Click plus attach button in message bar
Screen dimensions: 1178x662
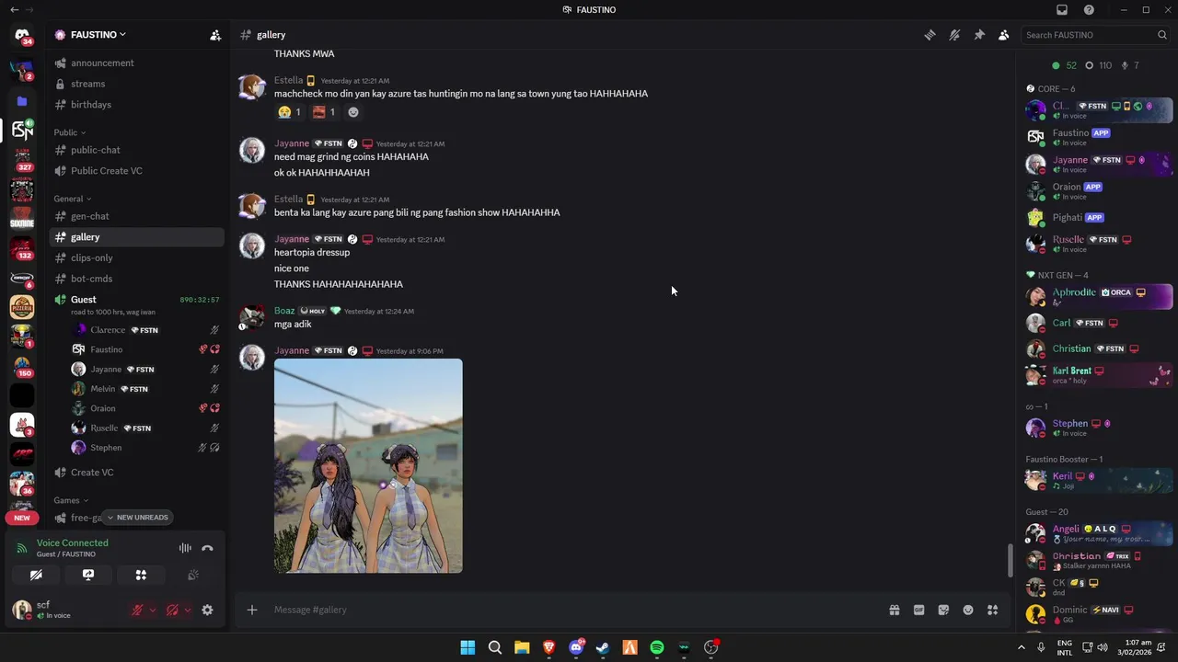251,610
